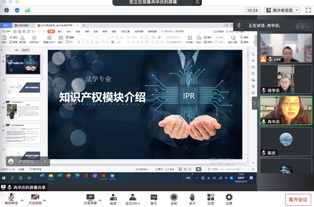Open meeting info icon at top left

pyautogui.click(x=7, y=10)
